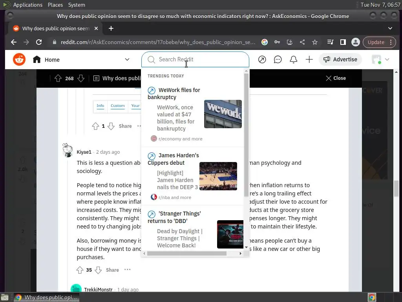Downvote the comment with 1 point
The height and width of the screenshot is (302, 402).
[111, 126]
